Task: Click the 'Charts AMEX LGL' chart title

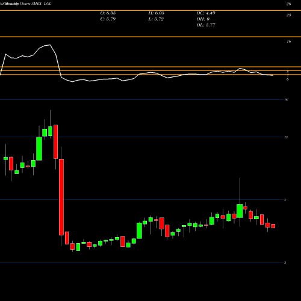Action: click(x=36, y=4)
